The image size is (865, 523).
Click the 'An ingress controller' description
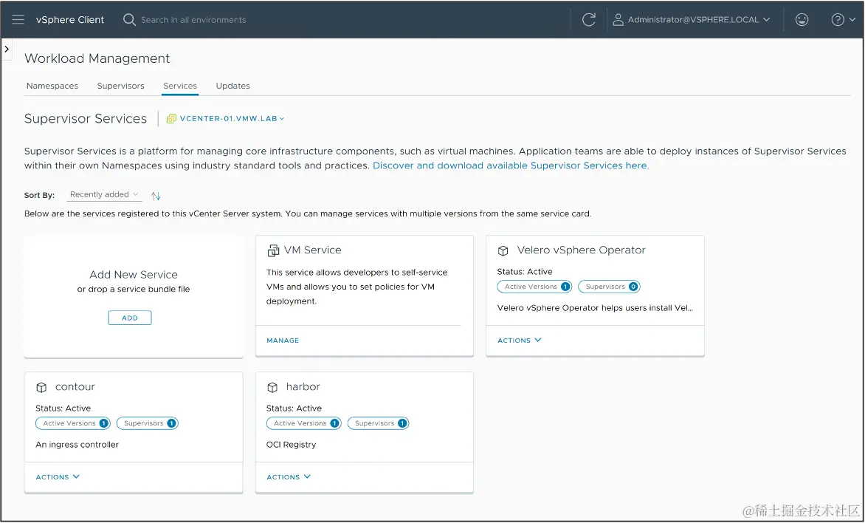click(77, 445)
